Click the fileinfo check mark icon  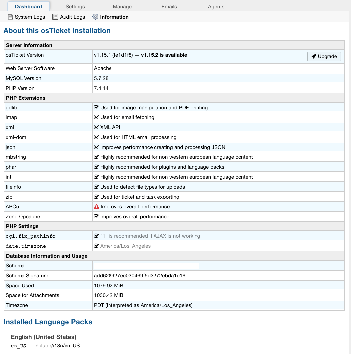[x=96, y=187]
